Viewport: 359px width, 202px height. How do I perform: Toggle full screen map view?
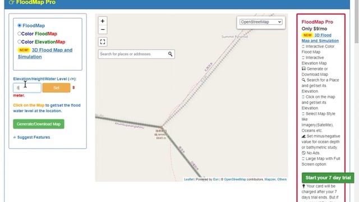pos(103,42)
